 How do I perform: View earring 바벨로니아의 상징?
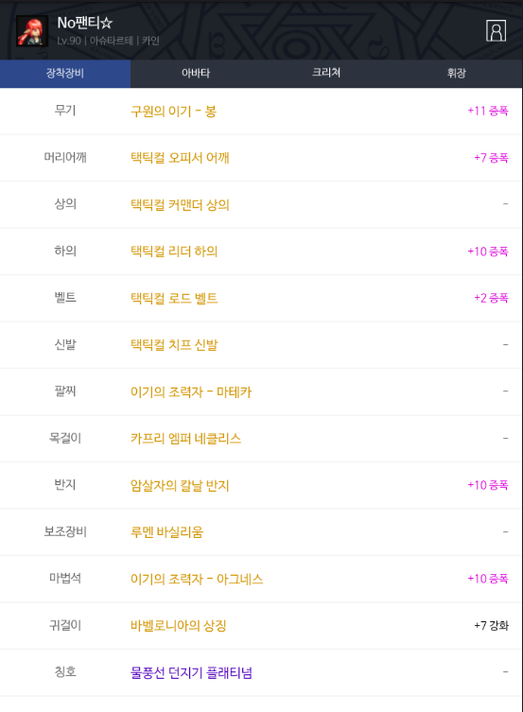(x=178, y=626)
